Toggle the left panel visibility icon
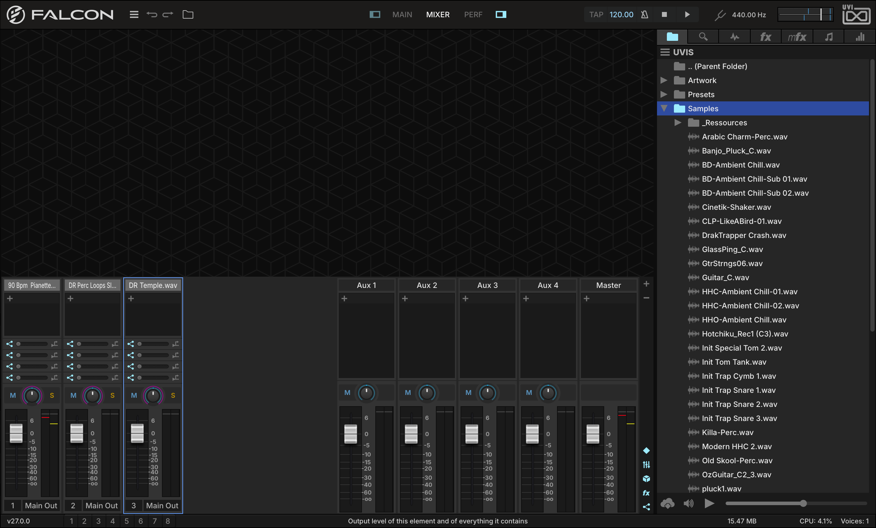 (x=375, y=14)
